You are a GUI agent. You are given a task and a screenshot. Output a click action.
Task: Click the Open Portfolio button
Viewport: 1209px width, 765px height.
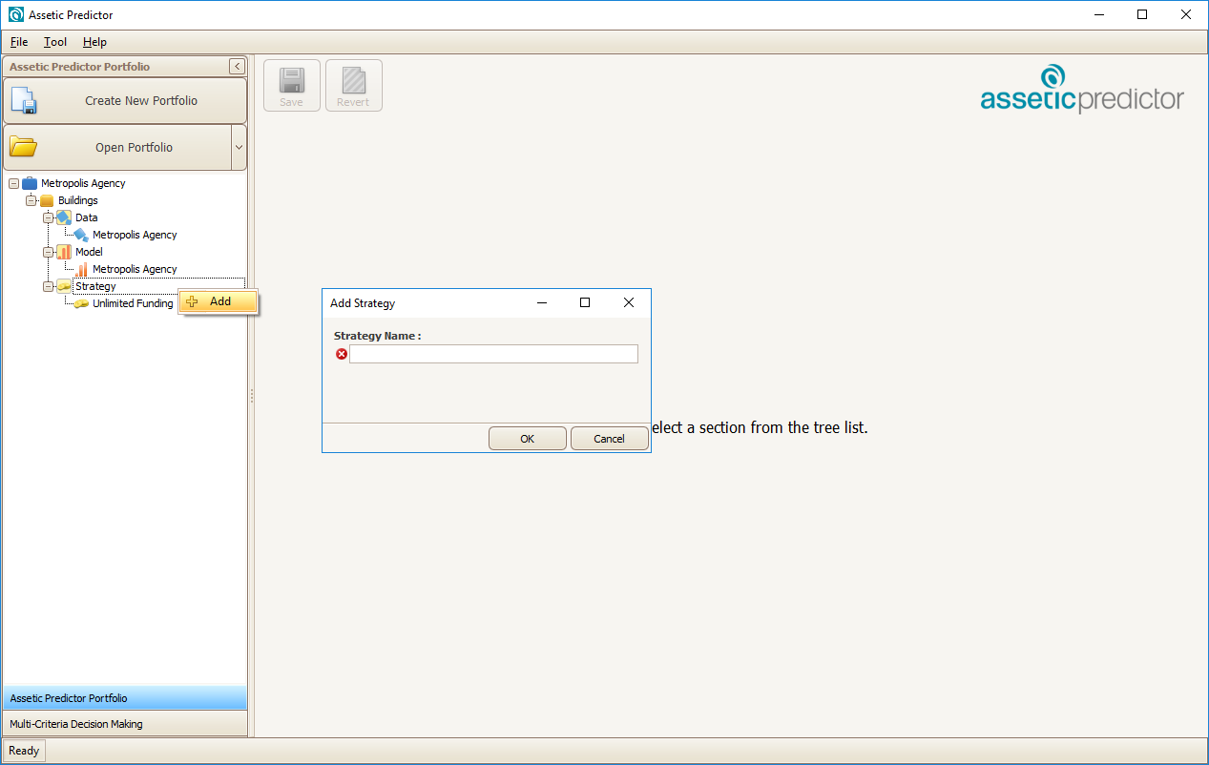point(117,147)
